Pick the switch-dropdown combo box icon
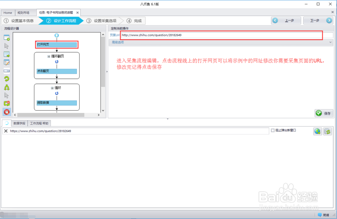 [7, 71]
